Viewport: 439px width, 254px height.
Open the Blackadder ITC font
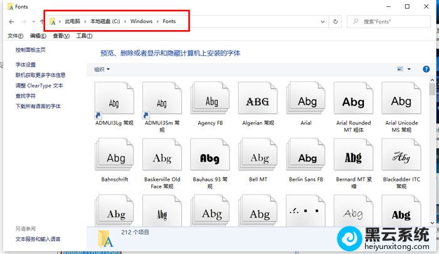401,158
